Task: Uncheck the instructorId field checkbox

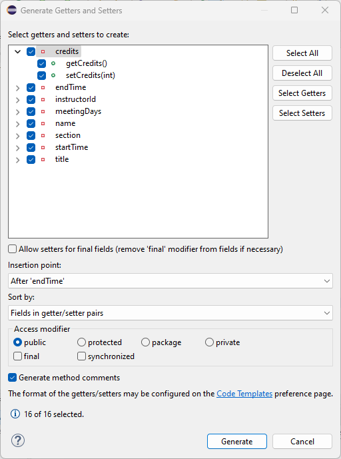Action: pyautogui.click(x=31, y=99)
